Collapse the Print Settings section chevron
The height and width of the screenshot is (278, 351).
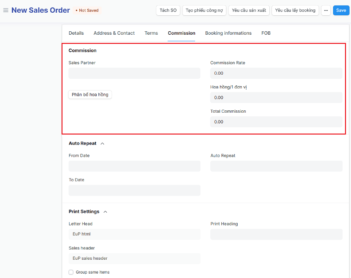[105, 212]
